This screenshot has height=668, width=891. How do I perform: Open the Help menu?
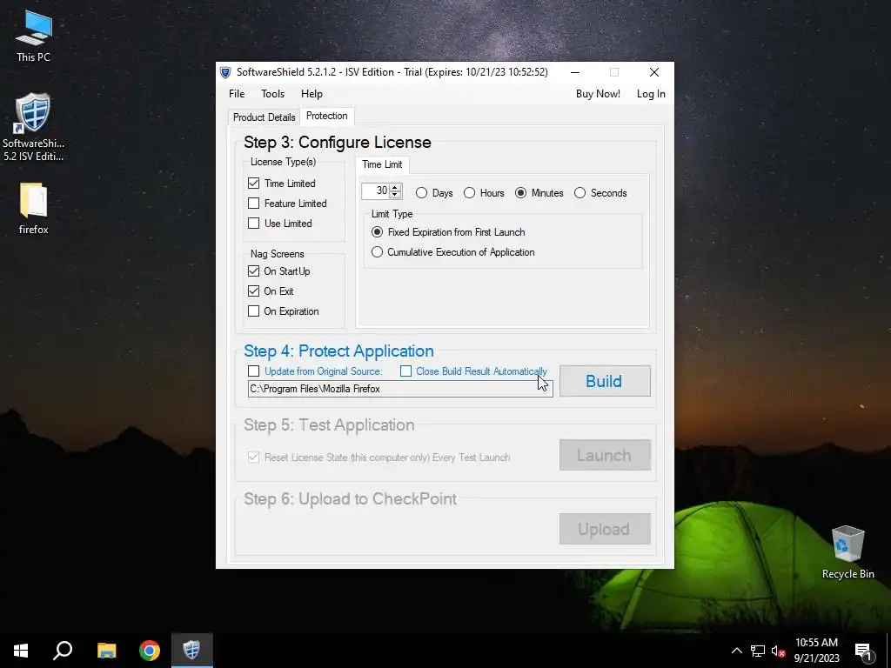click(x=312, y=94)
